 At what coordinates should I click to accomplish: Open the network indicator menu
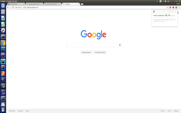(157, 1)
